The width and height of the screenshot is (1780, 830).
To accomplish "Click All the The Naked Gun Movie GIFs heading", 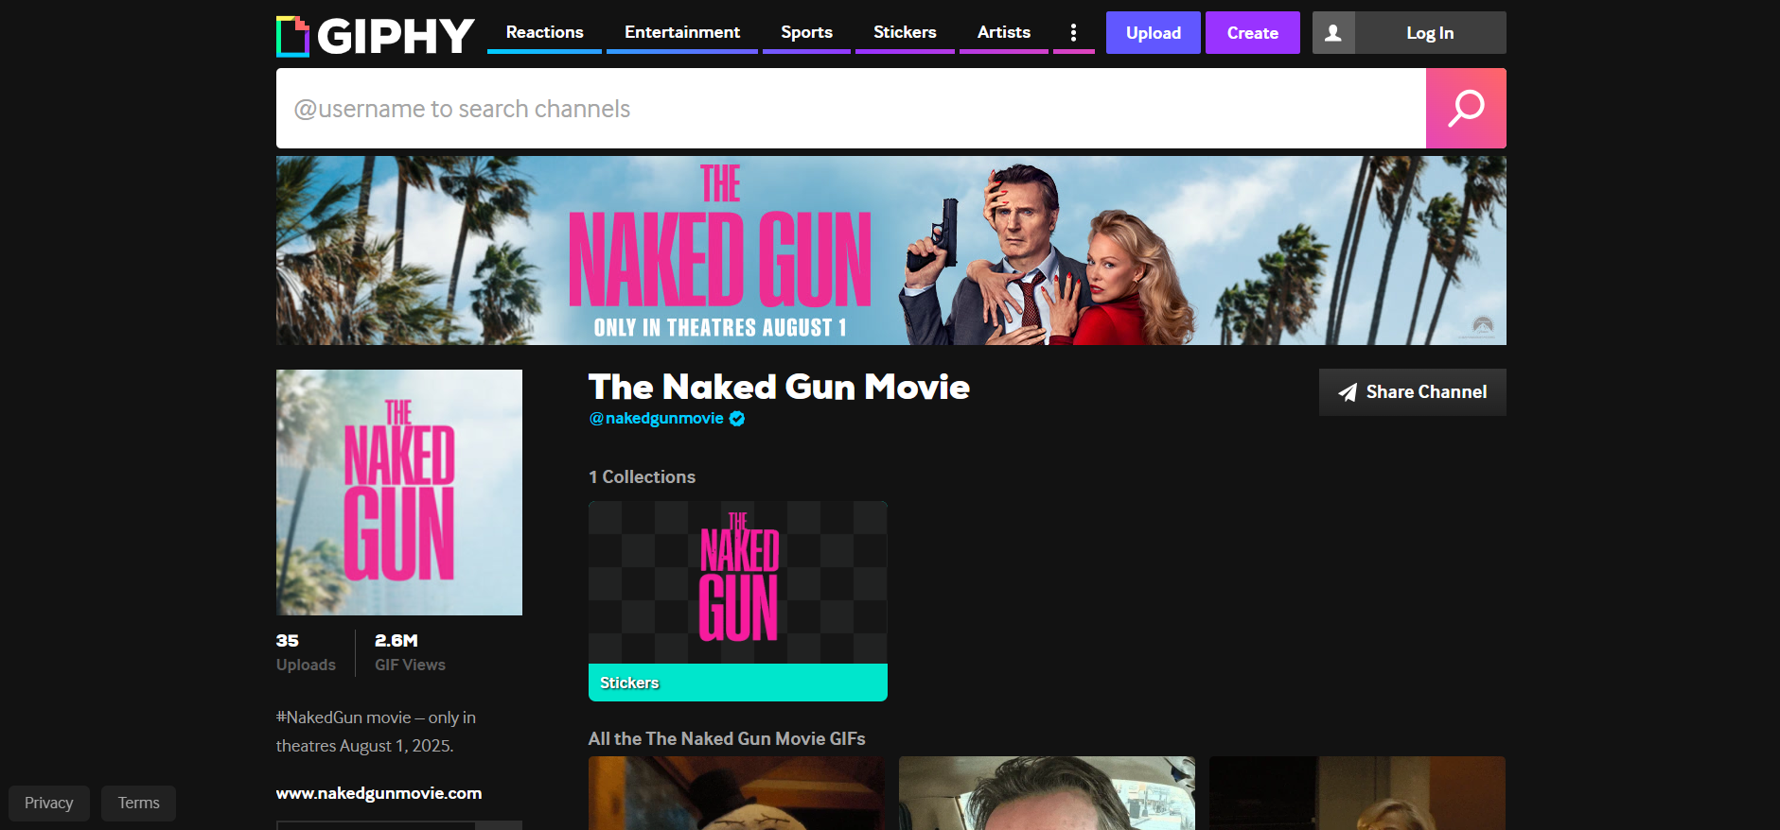I will (x=727, y=739).
